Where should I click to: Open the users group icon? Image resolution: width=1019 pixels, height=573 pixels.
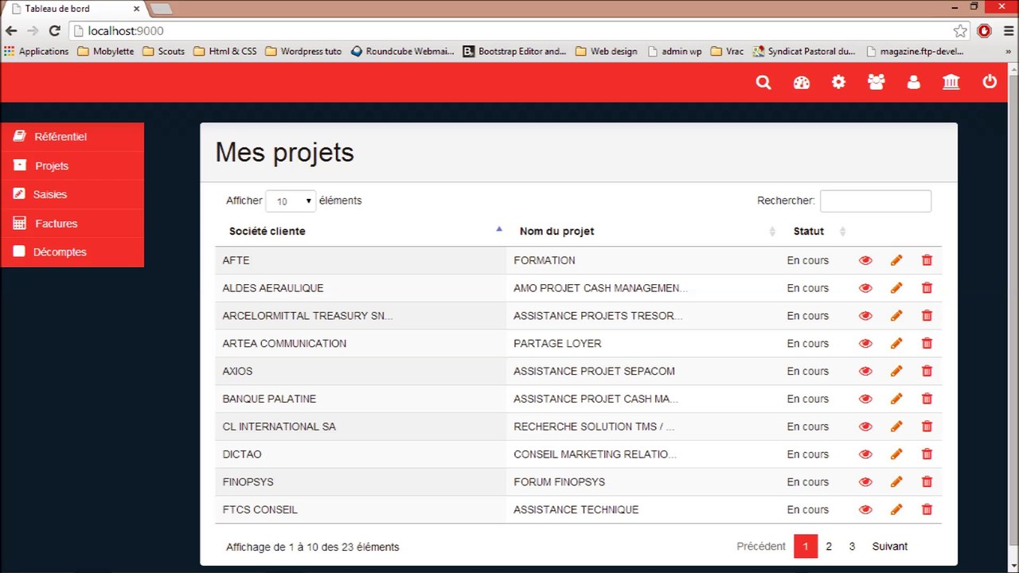[876, 82]
